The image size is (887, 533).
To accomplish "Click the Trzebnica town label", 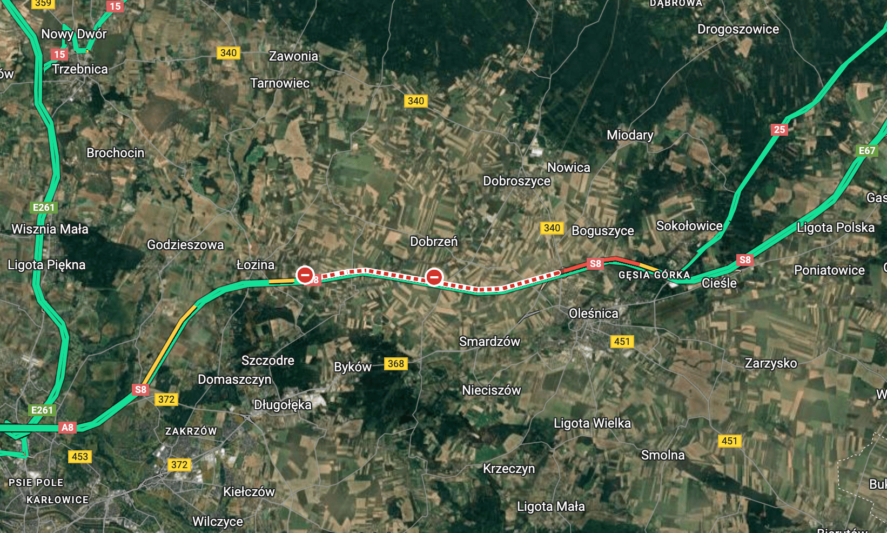I will [x=80, y=69].
